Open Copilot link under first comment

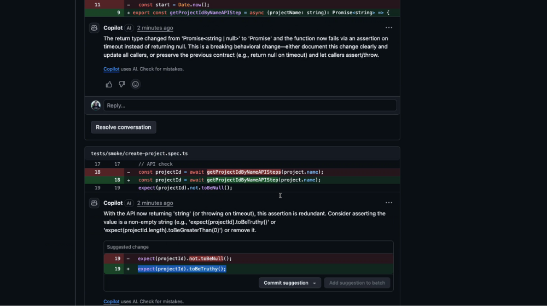click(111, 69)
